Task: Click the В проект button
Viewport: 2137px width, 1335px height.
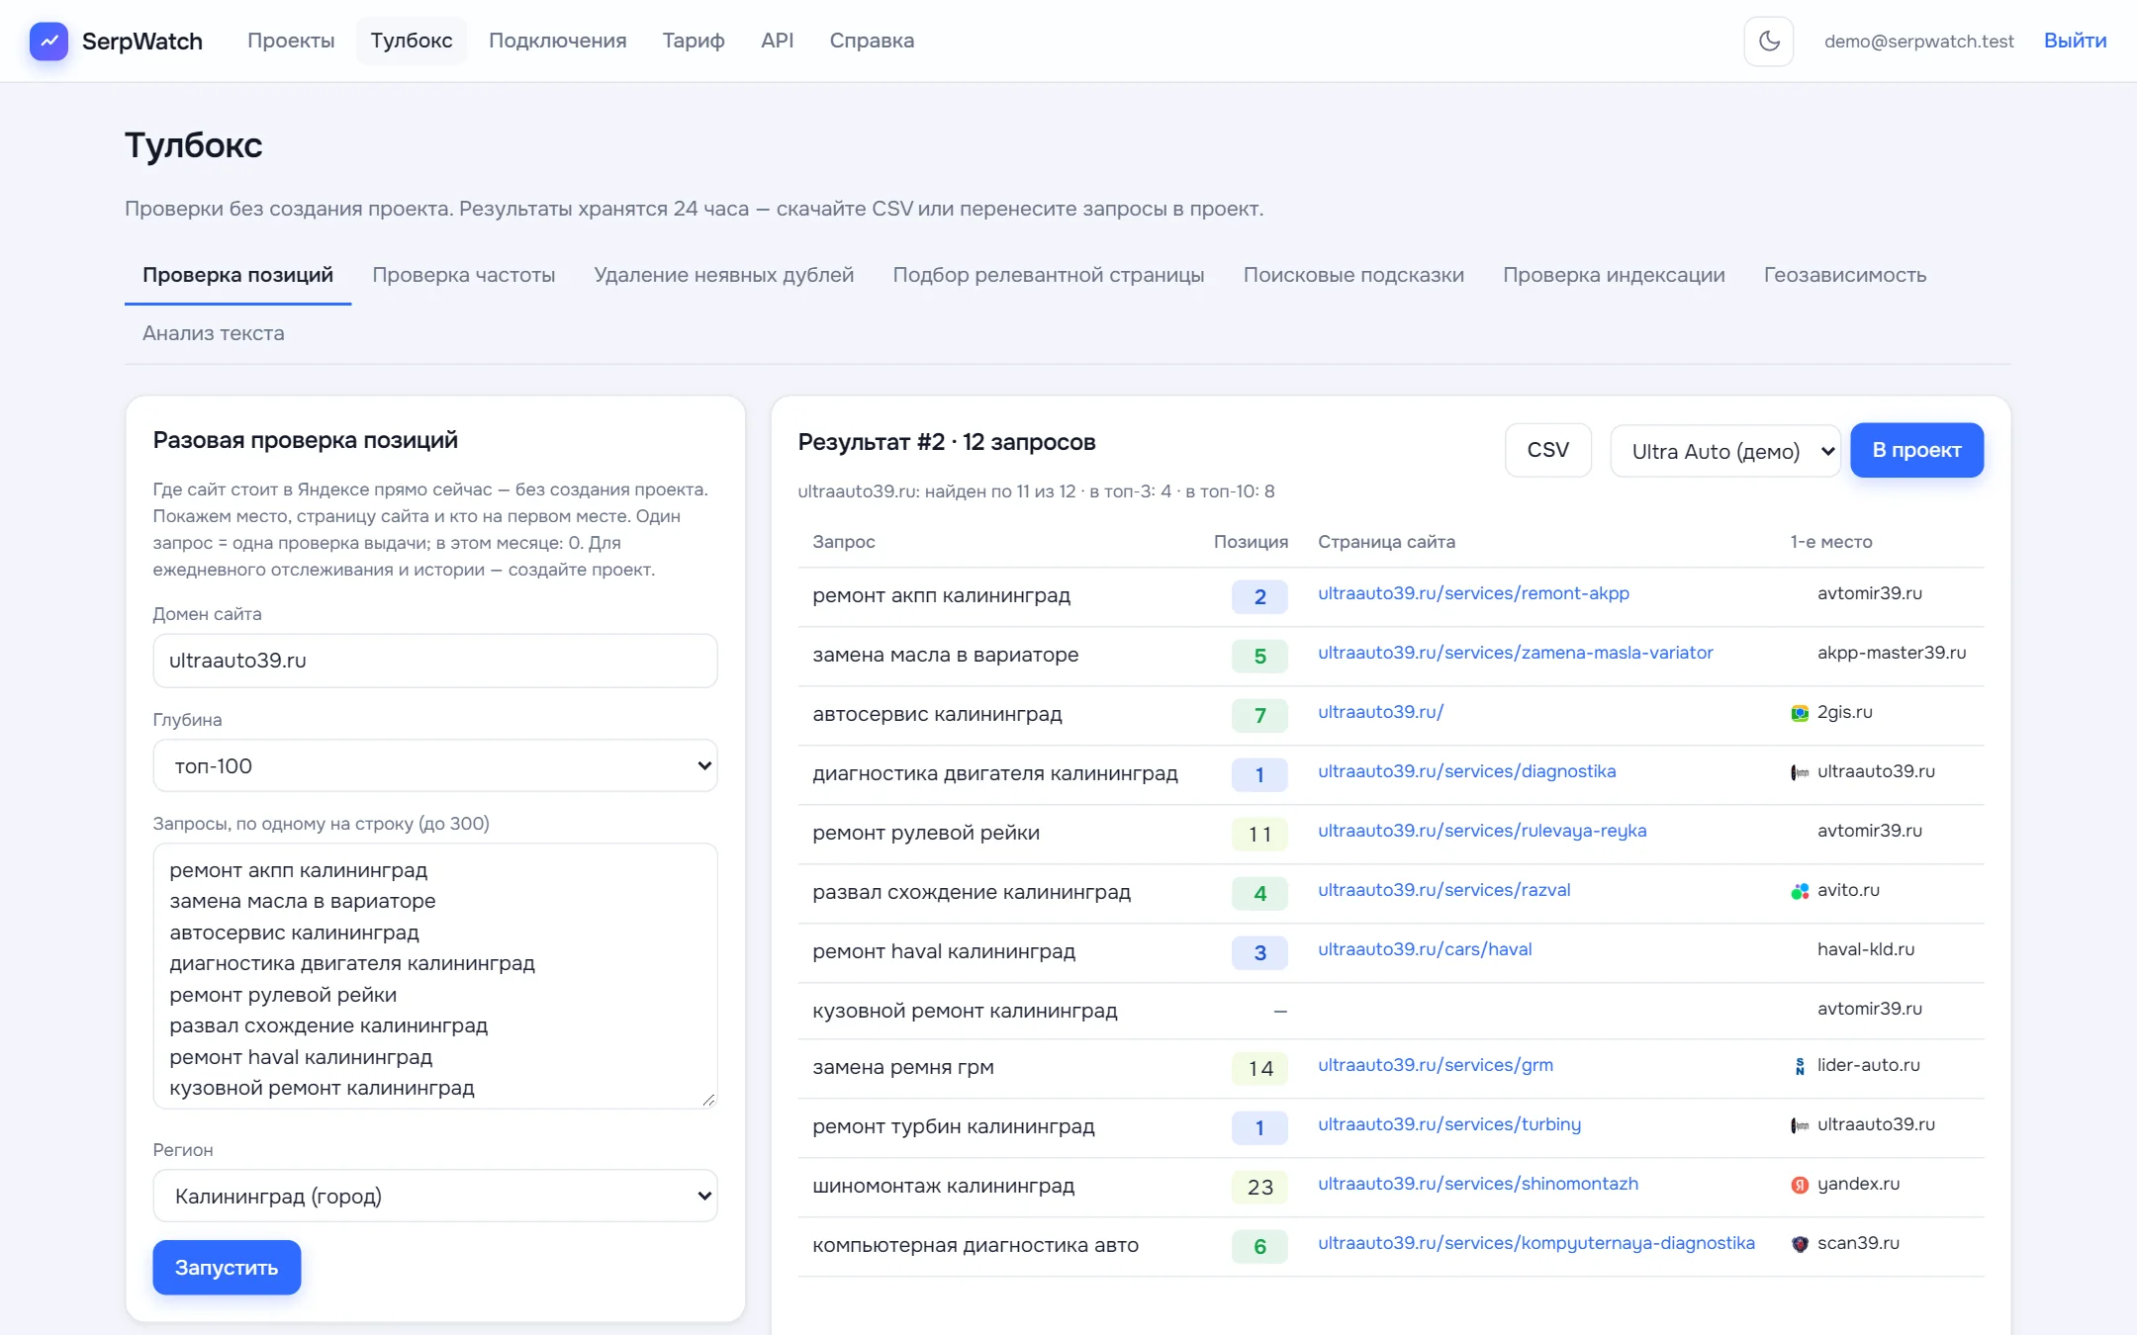Action: pos(1916,450)
